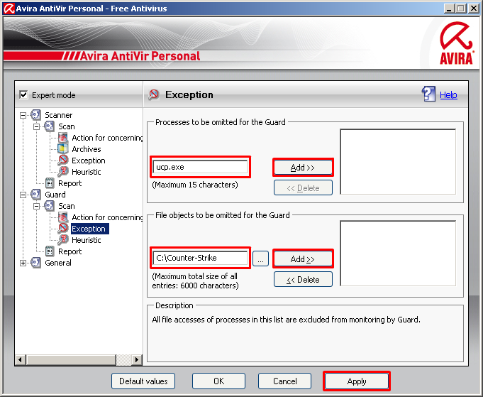
Task: Open the file browse '...' button
Action: (x=260, y=259)
